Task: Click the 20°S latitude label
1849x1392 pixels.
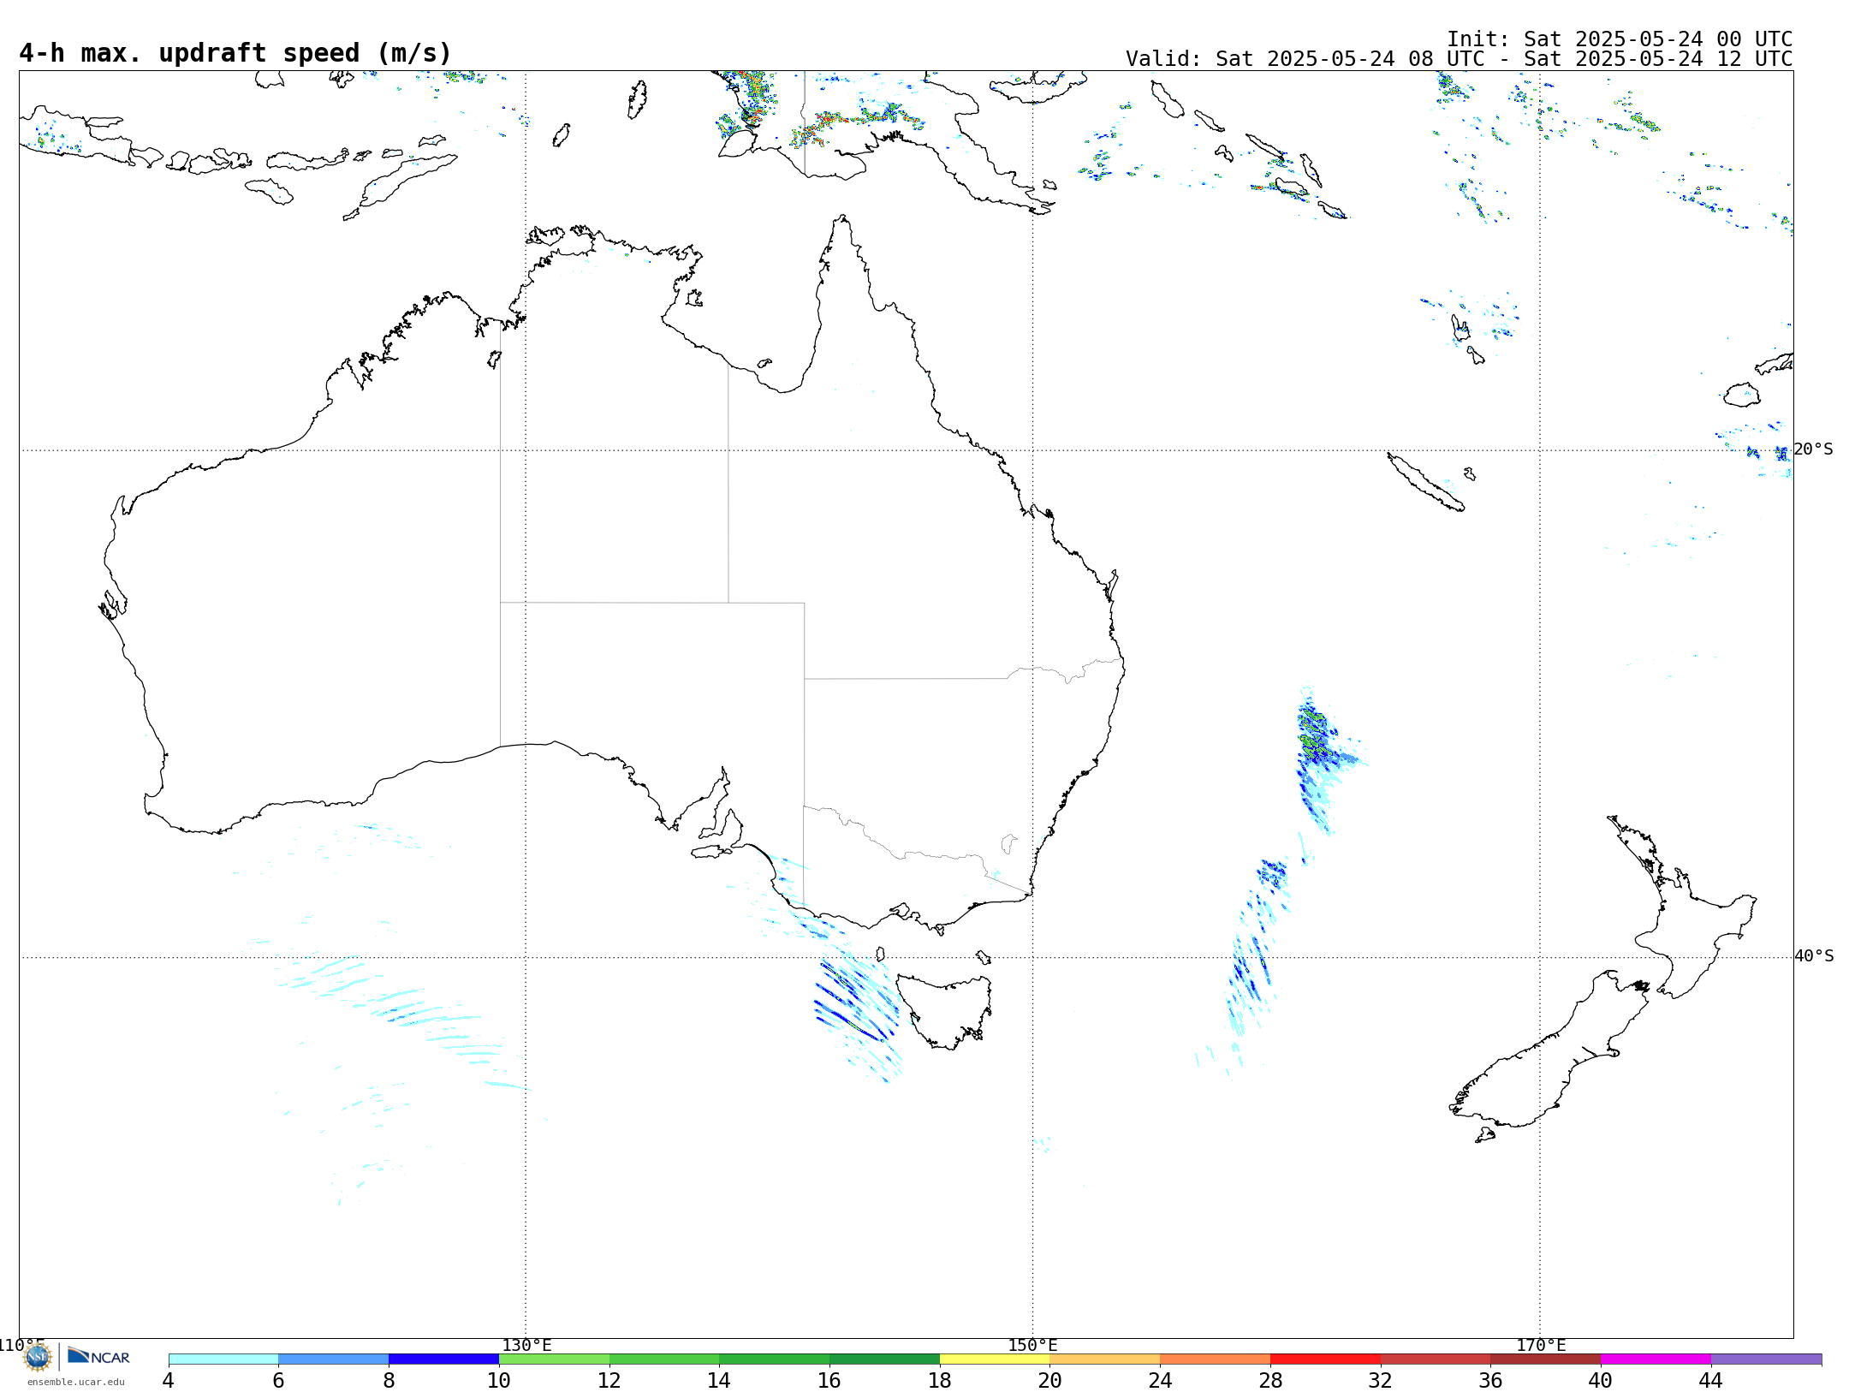Action: coord(1814,449)
